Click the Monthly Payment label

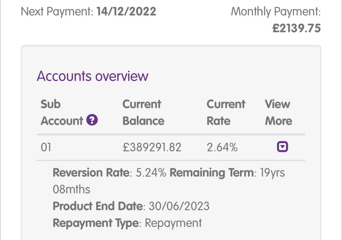click(276, 12)
